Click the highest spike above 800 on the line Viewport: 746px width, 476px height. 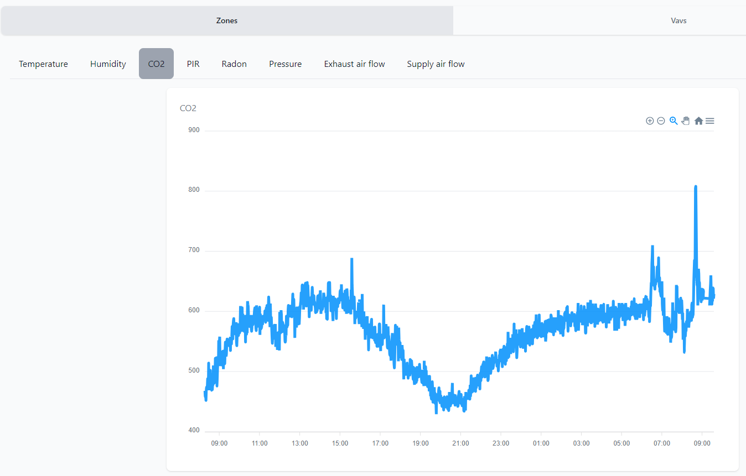coord(696,187)
